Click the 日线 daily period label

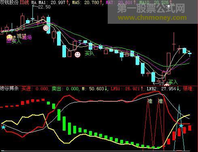(24, 2)
